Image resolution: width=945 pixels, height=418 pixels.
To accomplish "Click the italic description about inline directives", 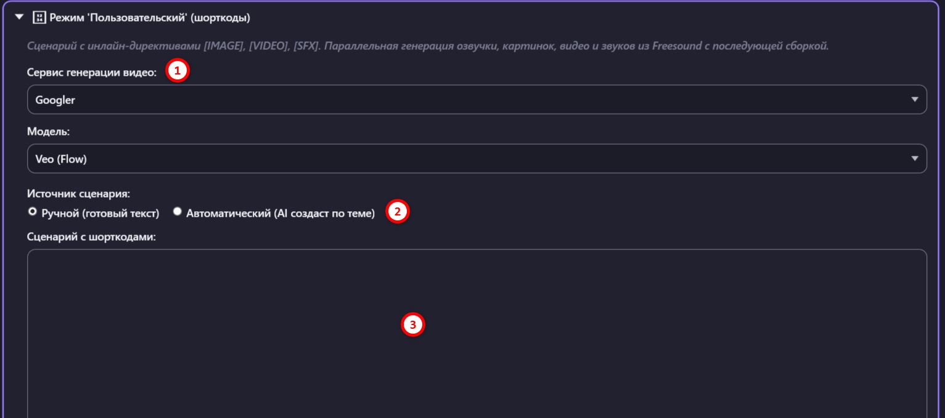I will (x=428, y=46).
